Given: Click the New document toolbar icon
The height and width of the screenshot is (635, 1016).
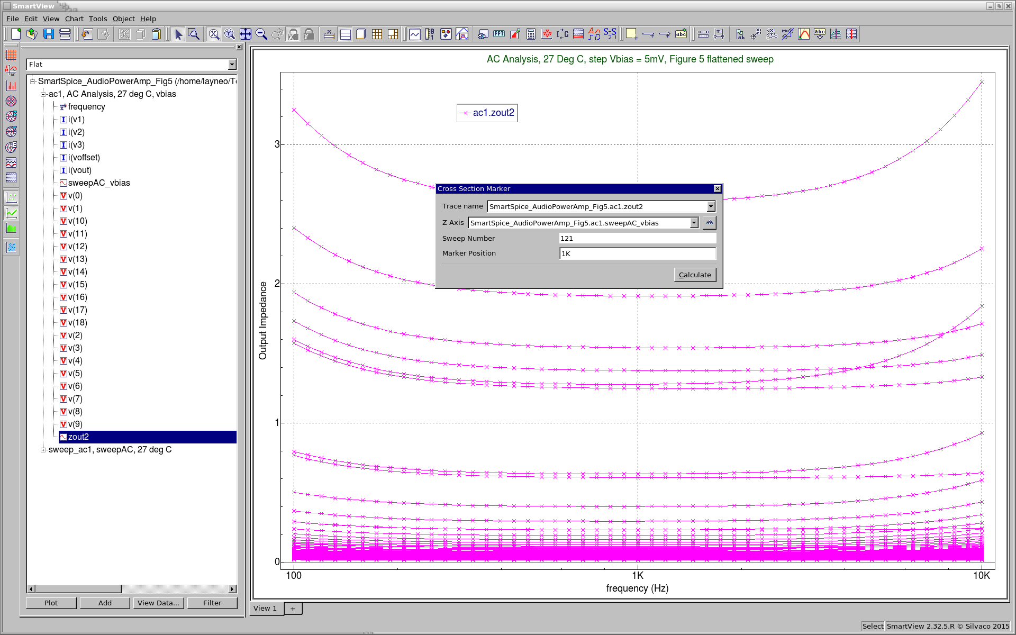Looking at the screenshot, I should tap(16, 34).
